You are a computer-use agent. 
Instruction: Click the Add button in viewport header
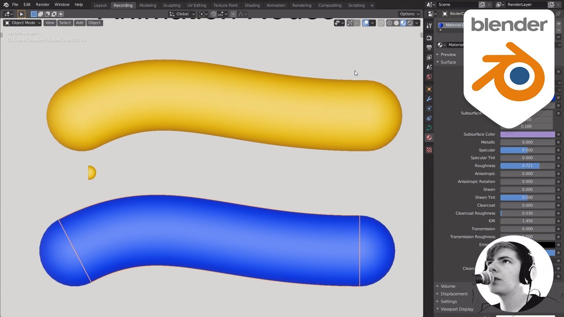[x=79, y=23]
